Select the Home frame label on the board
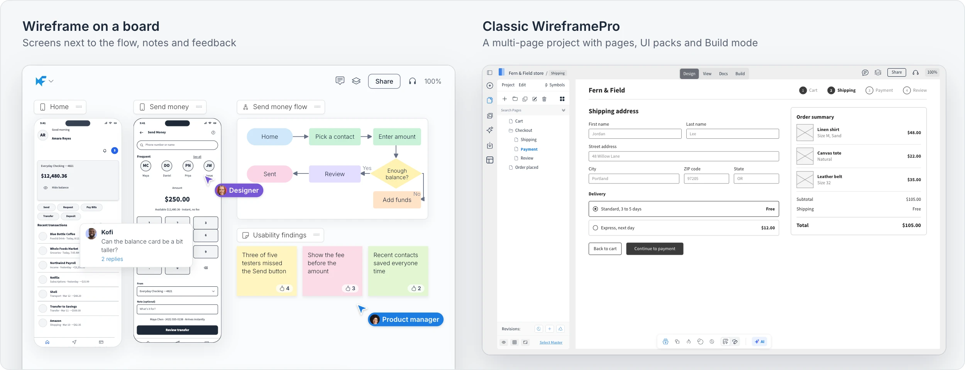Image resolution: width=965 pixels, height=370 pixels. tap(60, 107)
